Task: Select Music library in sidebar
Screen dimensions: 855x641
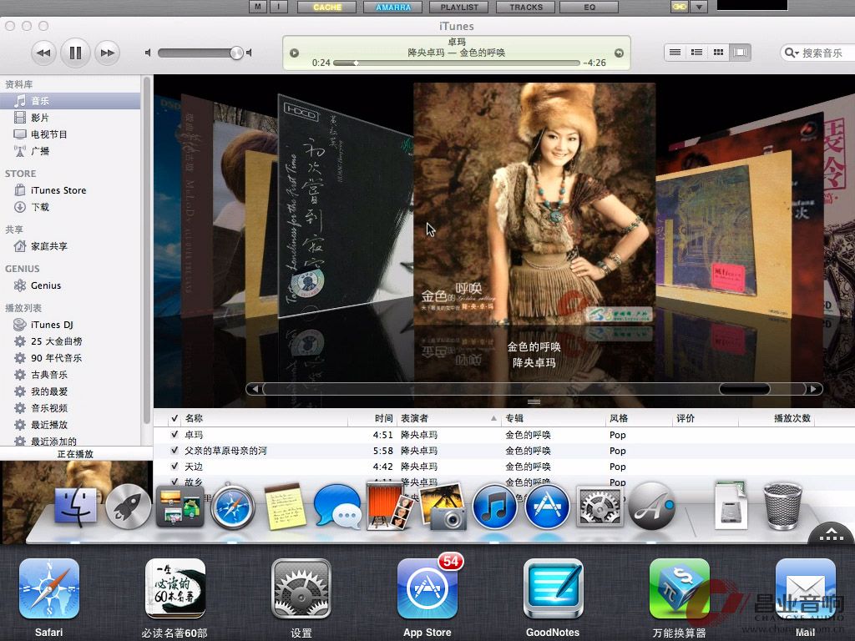Action: click(x=70, y=101)
